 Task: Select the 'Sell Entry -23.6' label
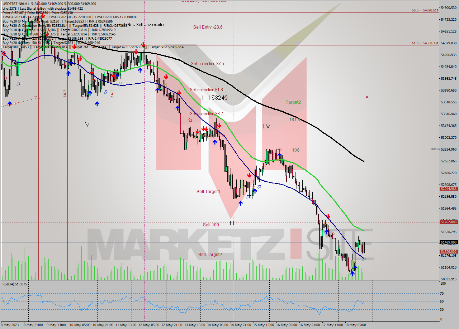coord(208,27)
